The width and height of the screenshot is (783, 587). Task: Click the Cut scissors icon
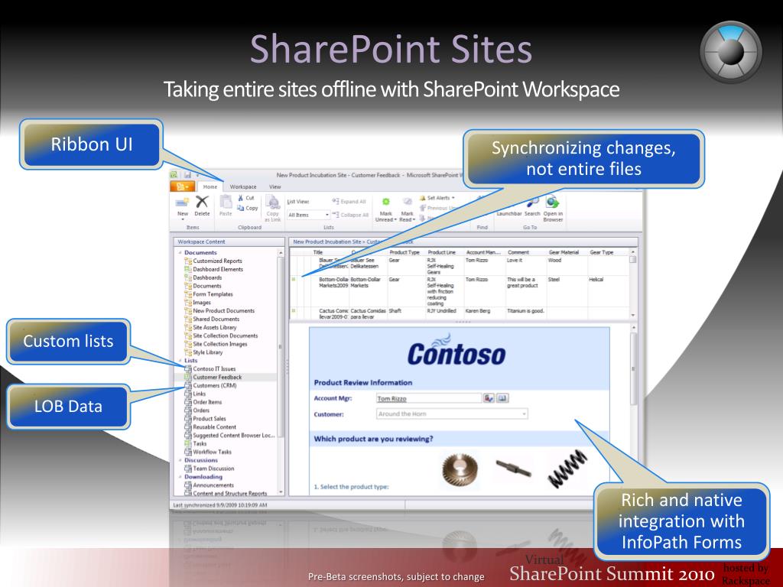click(241, 198)
